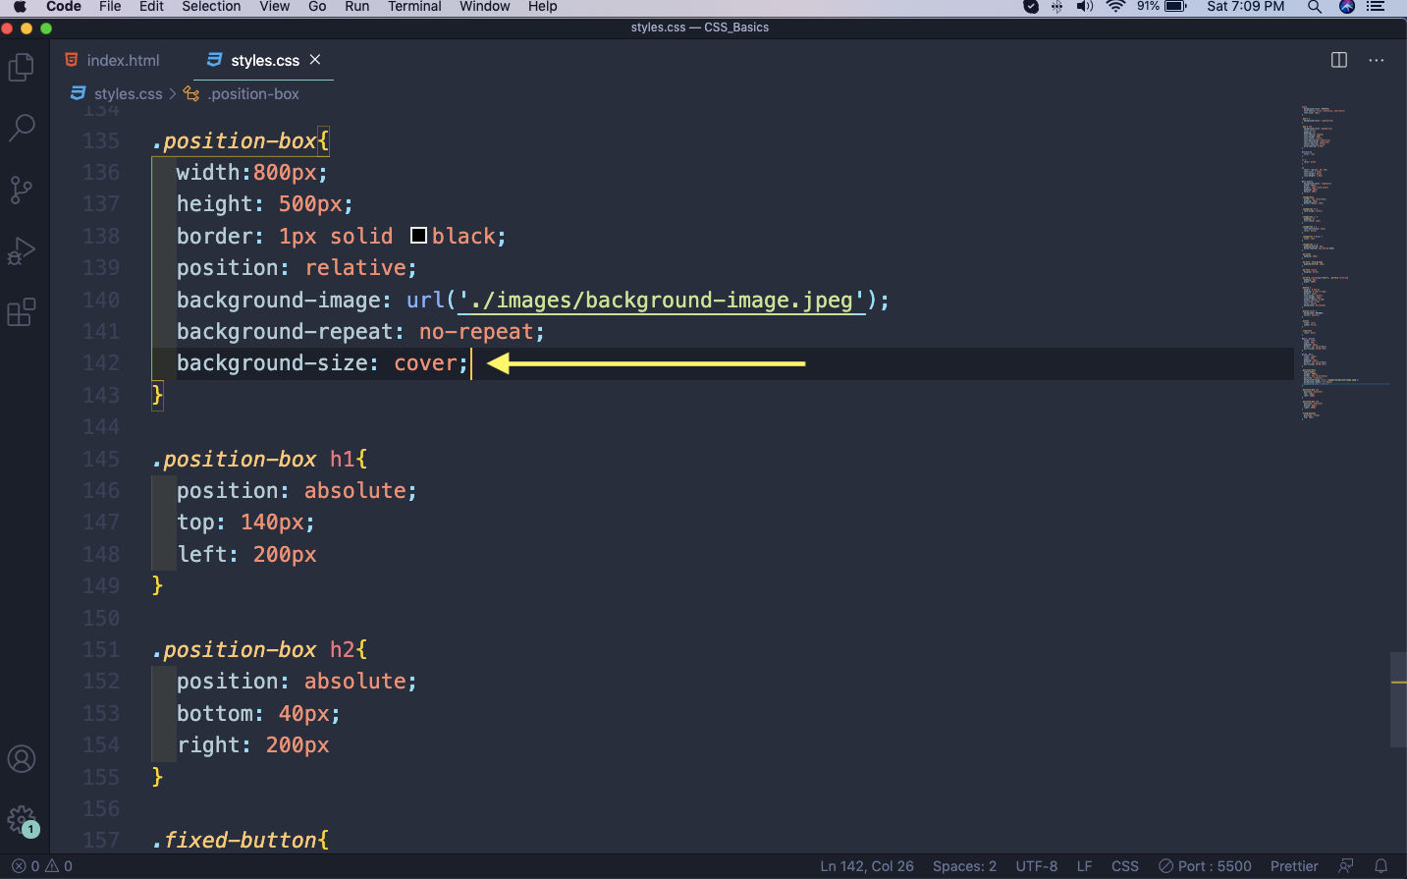Open the Code menu
Screen dimensions: 1407x879
point(64,6)
